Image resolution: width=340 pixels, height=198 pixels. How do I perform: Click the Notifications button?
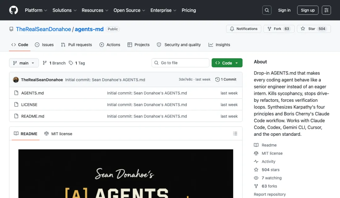coord(243,29)
